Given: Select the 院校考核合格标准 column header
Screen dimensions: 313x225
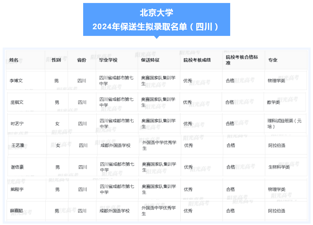Looking at the screenshot, I should 242,60.
